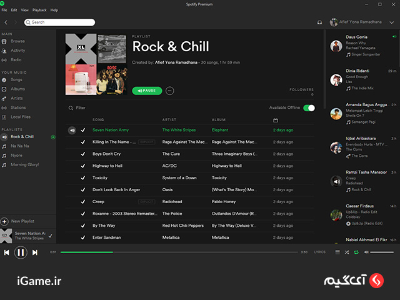
Task: Select the Enter Sandman song row
Action: pyautogui.click(x=189, y=237)
